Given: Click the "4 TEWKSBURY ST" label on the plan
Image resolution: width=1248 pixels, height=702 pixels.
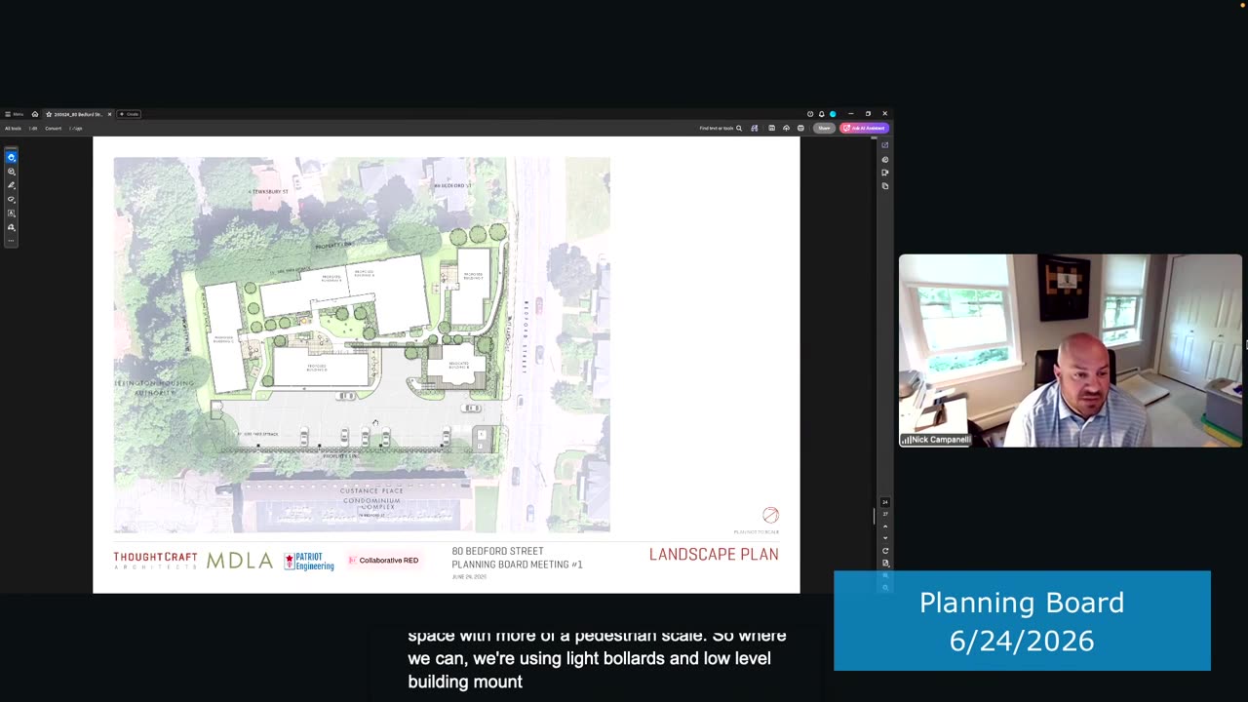Looking at the screenshot, I should click(269, 191).
